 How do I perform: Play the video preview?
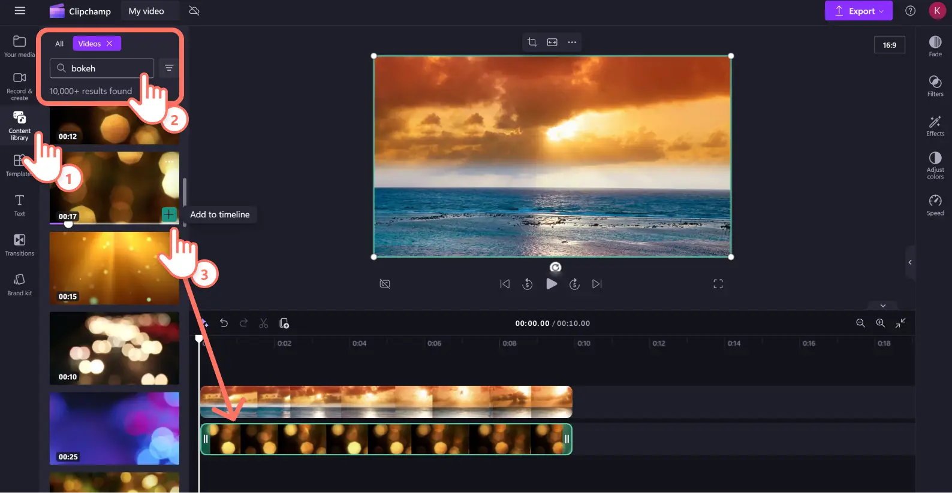(x=552, y=284)
